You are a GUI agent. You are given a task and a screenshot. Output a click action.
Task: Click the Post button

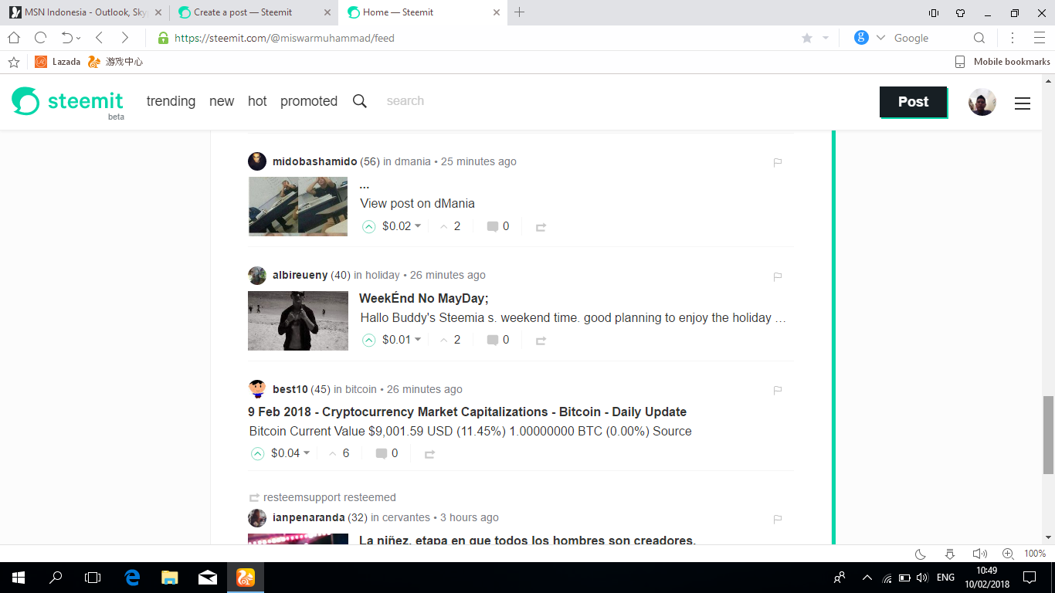[913, 101]
